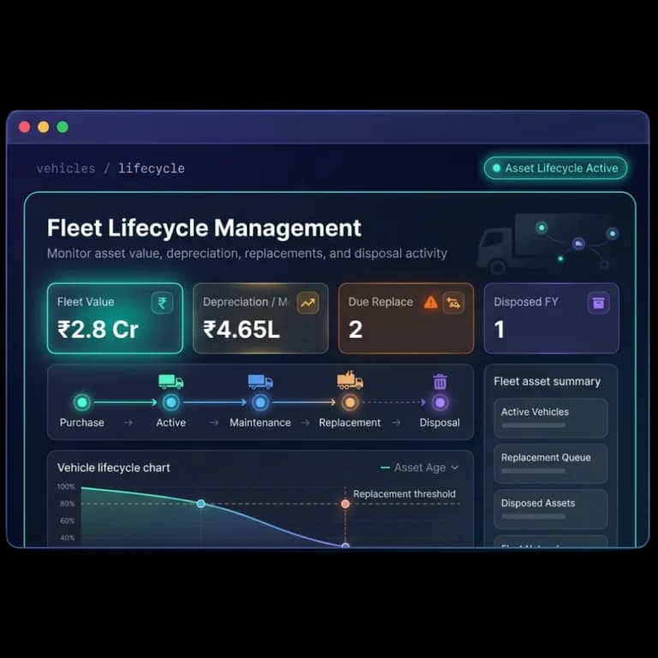658x658 pixels.
Task: Click the green maximize window button
Action: pos(63,127)
